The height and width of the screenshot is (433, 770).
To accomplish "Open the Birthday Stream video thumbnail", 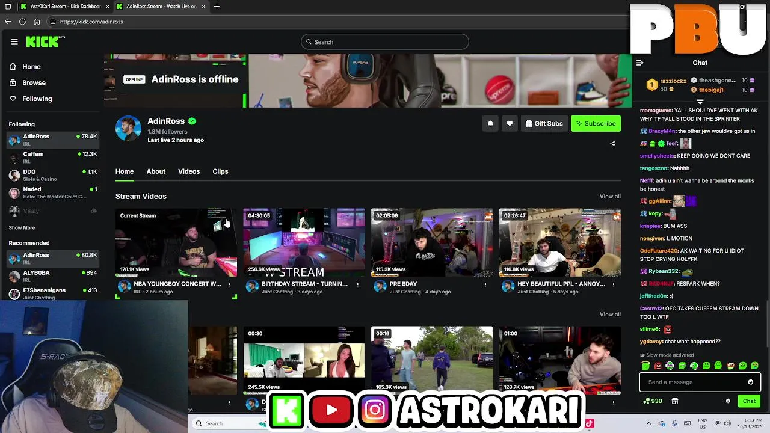I will pos(304,242).
